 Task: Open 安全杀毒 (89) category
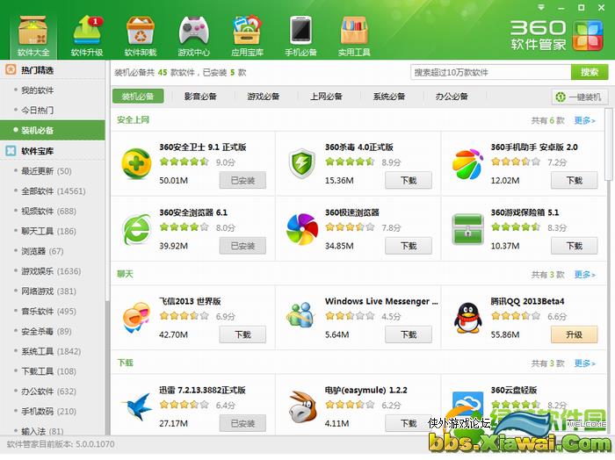pyautogui.click(x=53, y=331)
